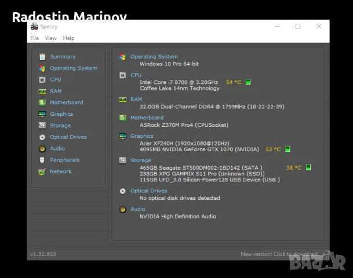Click the hard drive icon beside Storage heading
Image resolution: width=353 pixels, height=278 pixels.
click(x=123, y=160)
